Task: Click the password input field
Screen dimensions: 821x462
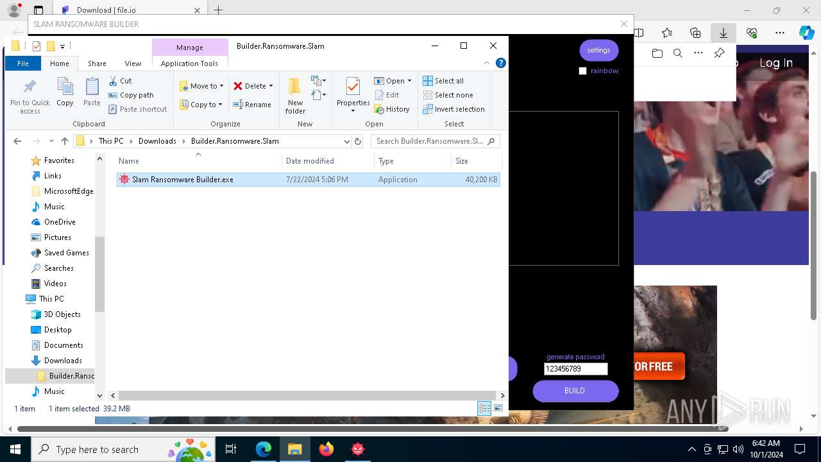Action: click(575, 369)
